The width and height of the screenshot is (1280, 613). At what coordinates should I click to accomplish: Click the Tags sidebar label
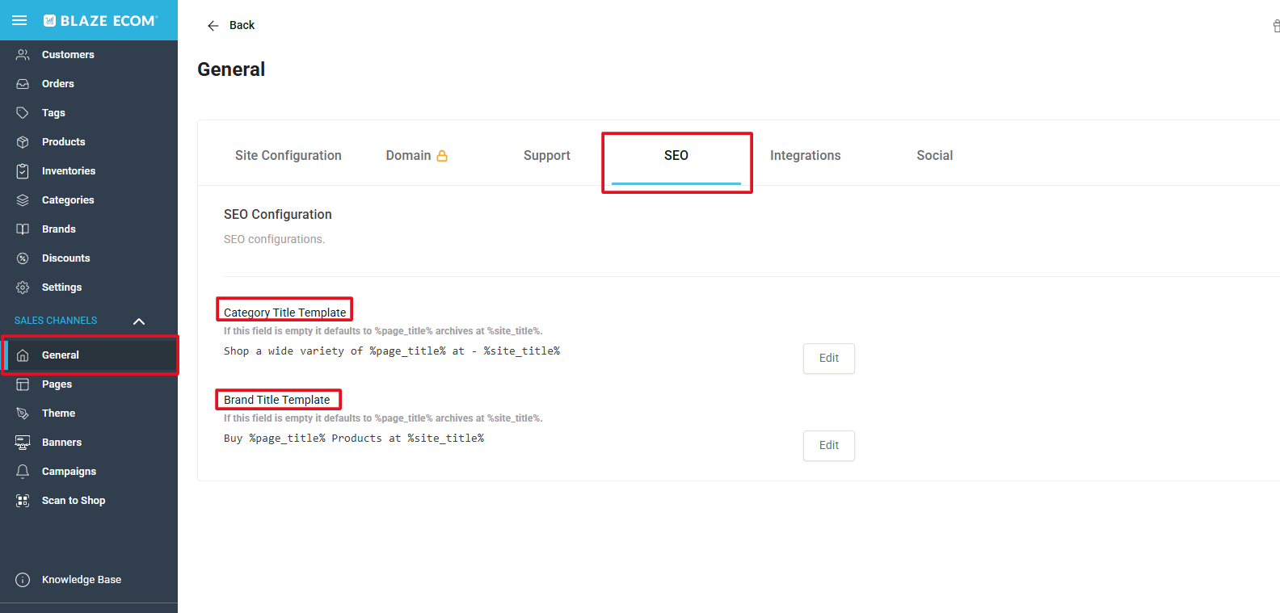[x=53, y=113]
